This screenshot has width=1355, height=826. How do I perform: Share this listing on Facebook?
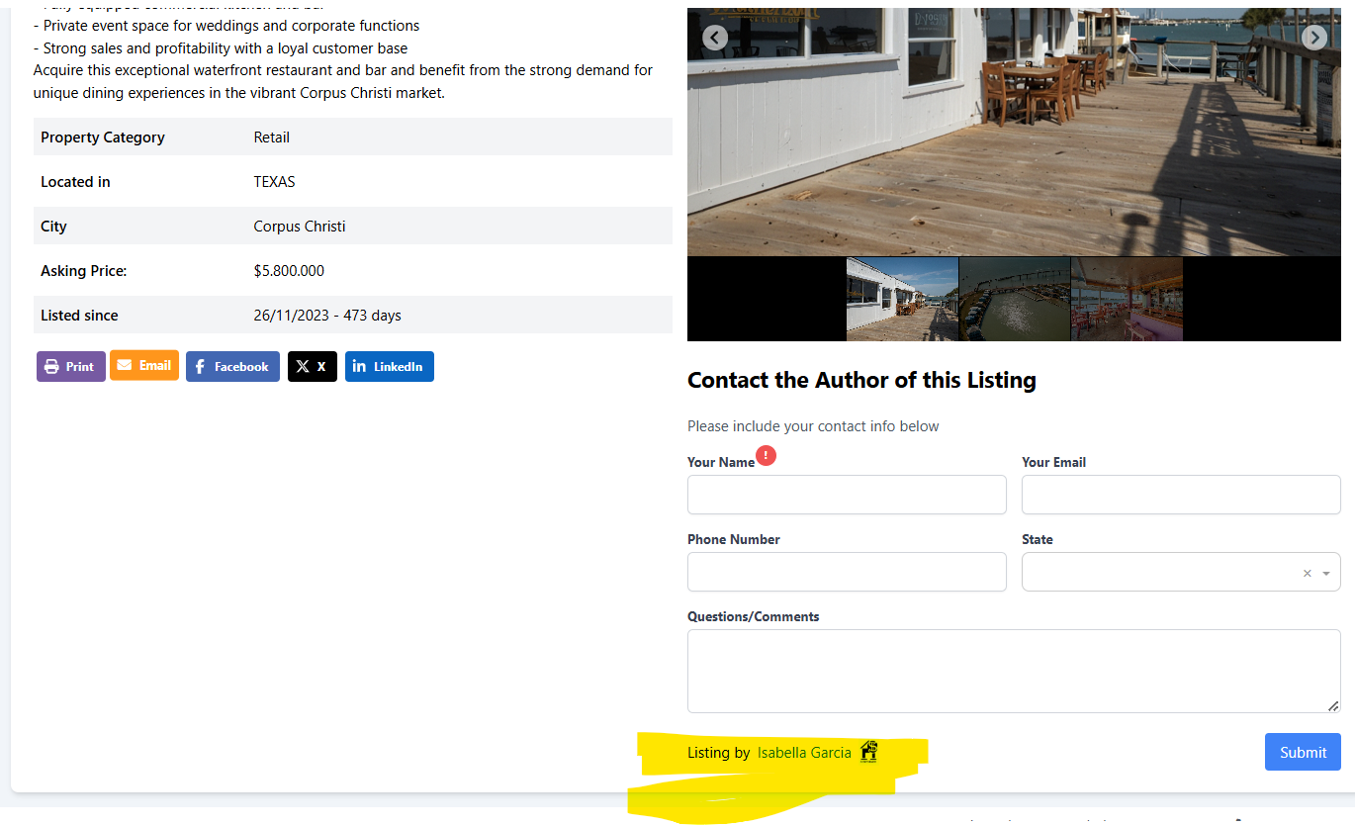232,367
